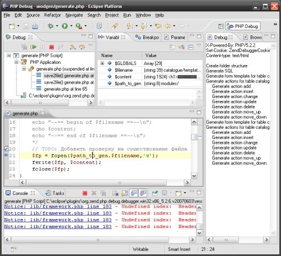Toggle breakpoint marker on line 21 gutter

click(x=6, y=155)
